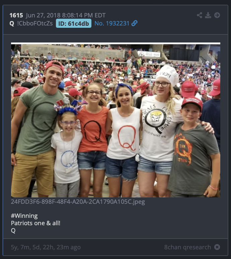The width and height of the screenshot is (231, 259).
Task: Click the tripcode !CbboFOtcZs
Action: pyautogui.click(x=35, y=23)
